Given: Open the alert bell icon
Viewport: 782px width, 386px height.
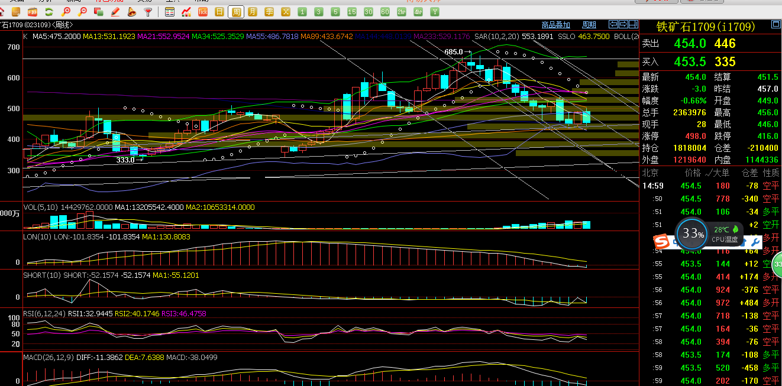Looking at the screenshot, I should pyautogui.click(x=131, y=12).
